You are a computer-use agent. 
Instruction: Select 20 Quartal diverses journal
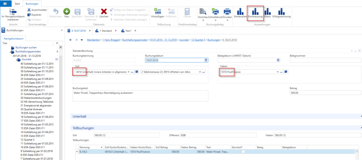[x=32, y=109]
